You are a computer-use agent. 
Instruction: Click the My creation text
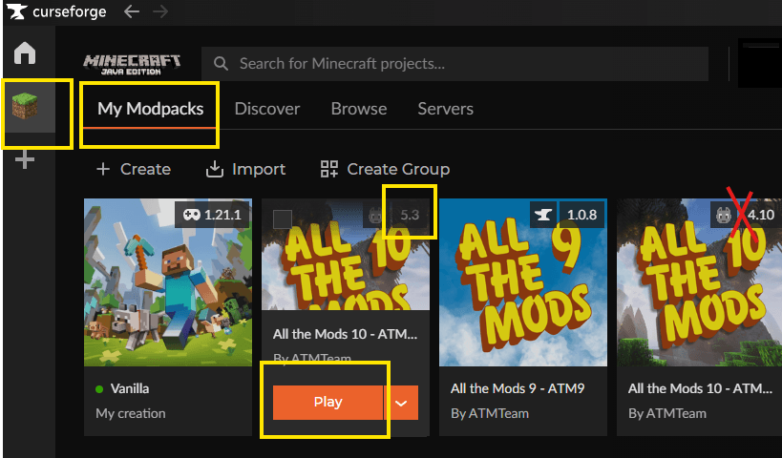pyautogui.click(x=131, y=414)
